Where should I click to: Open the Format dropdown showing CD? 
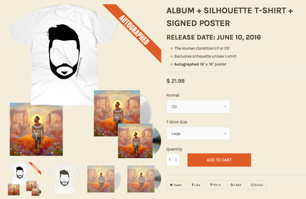[x=198, y=107]
